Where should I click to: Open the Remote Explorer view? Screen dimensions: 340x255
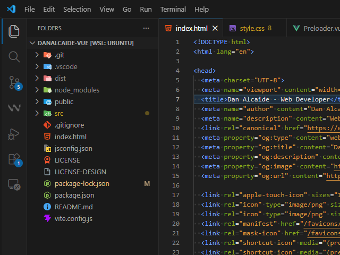(14, 185)
